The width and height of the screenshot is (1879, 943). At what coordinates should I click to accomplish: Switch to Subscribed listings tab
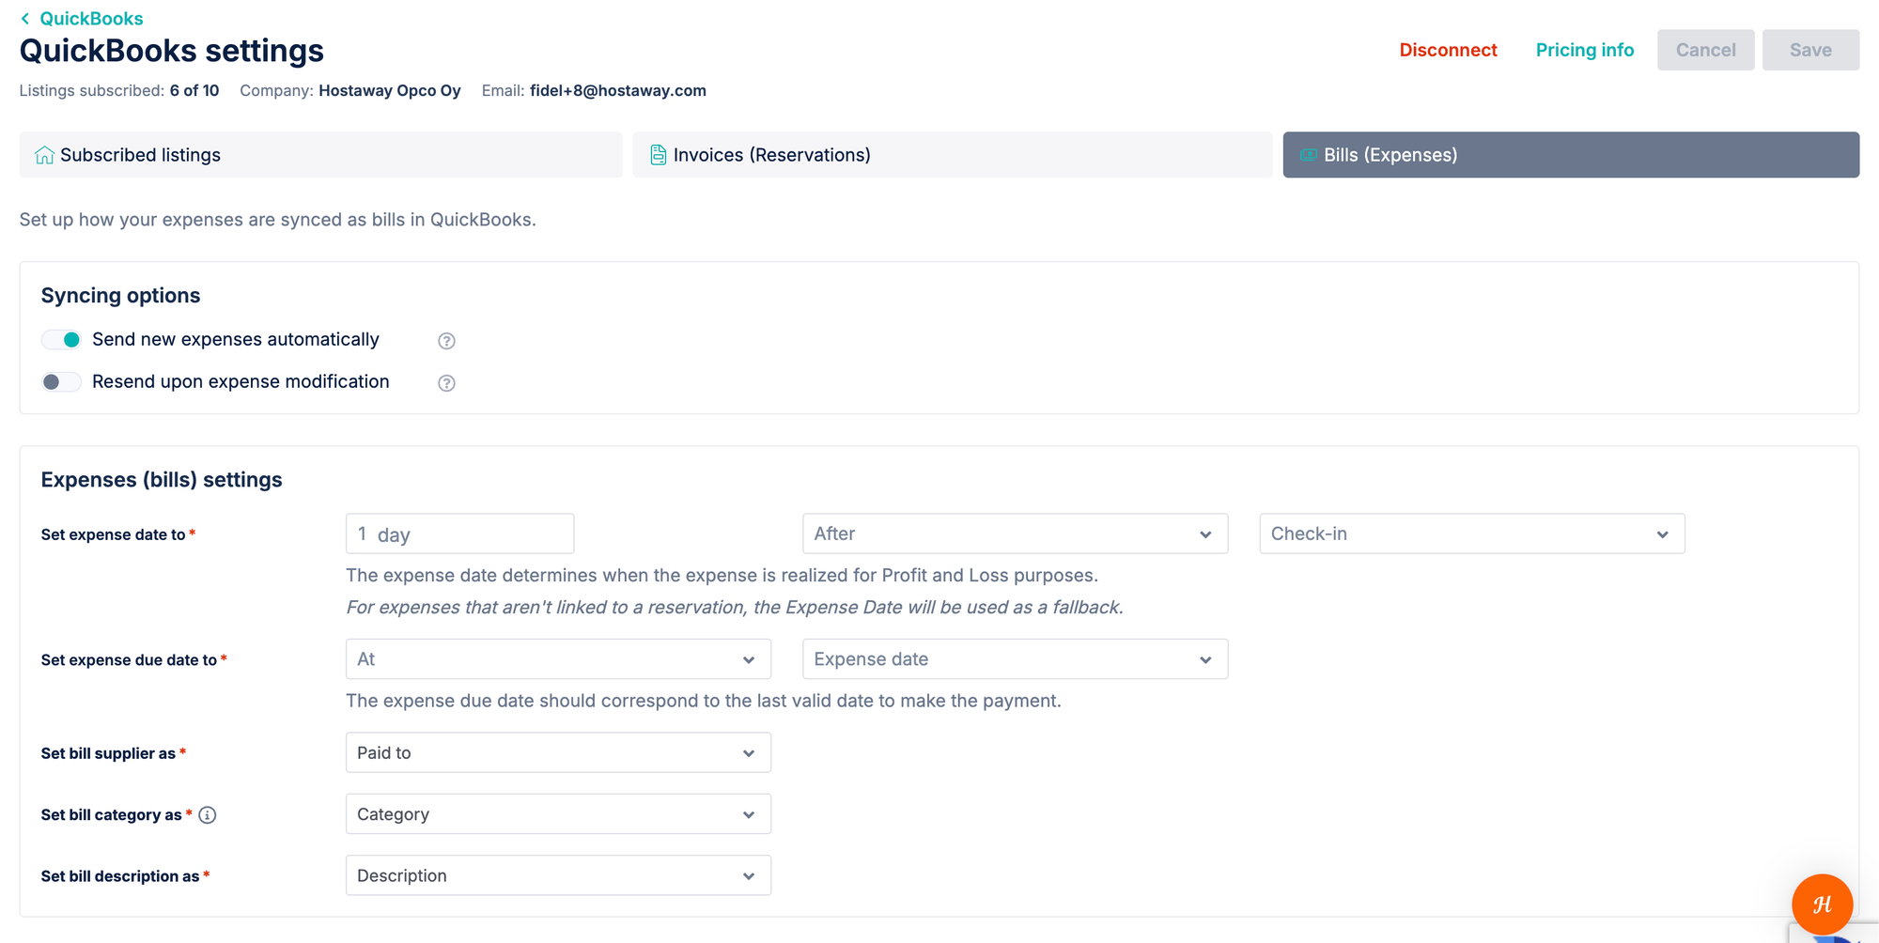coord(320,155)
